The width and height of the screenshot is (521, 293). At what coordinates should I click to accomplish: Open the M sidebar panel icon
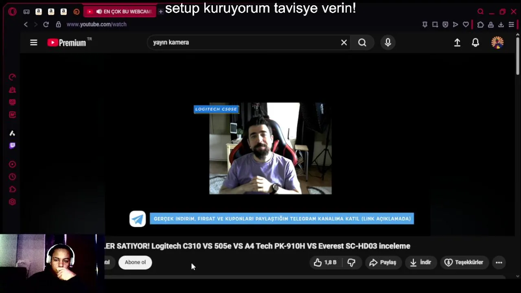pyautogui.click(x=12, y=115)
